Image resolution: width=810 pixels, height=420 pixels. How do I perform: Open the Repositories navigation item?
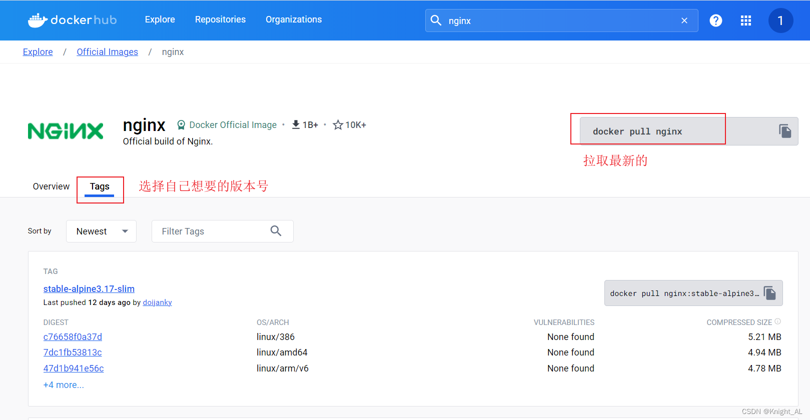(x=220, y=19)
